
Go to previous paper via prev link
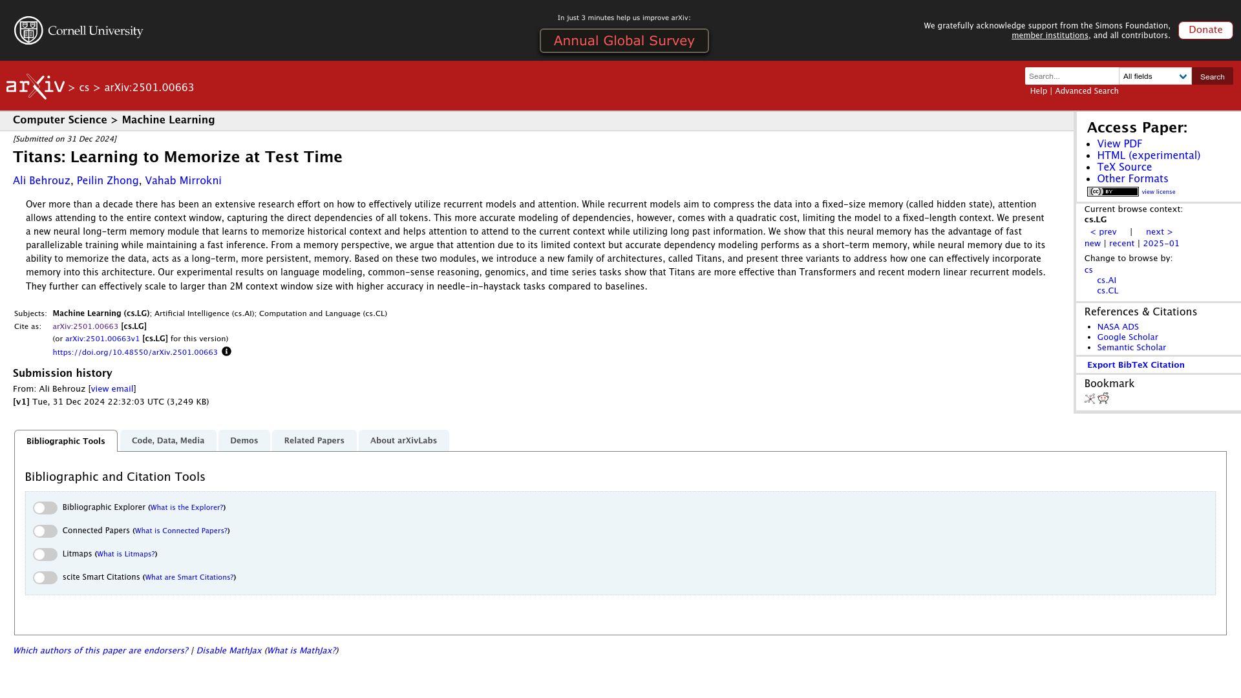(x=1103, y=232)
